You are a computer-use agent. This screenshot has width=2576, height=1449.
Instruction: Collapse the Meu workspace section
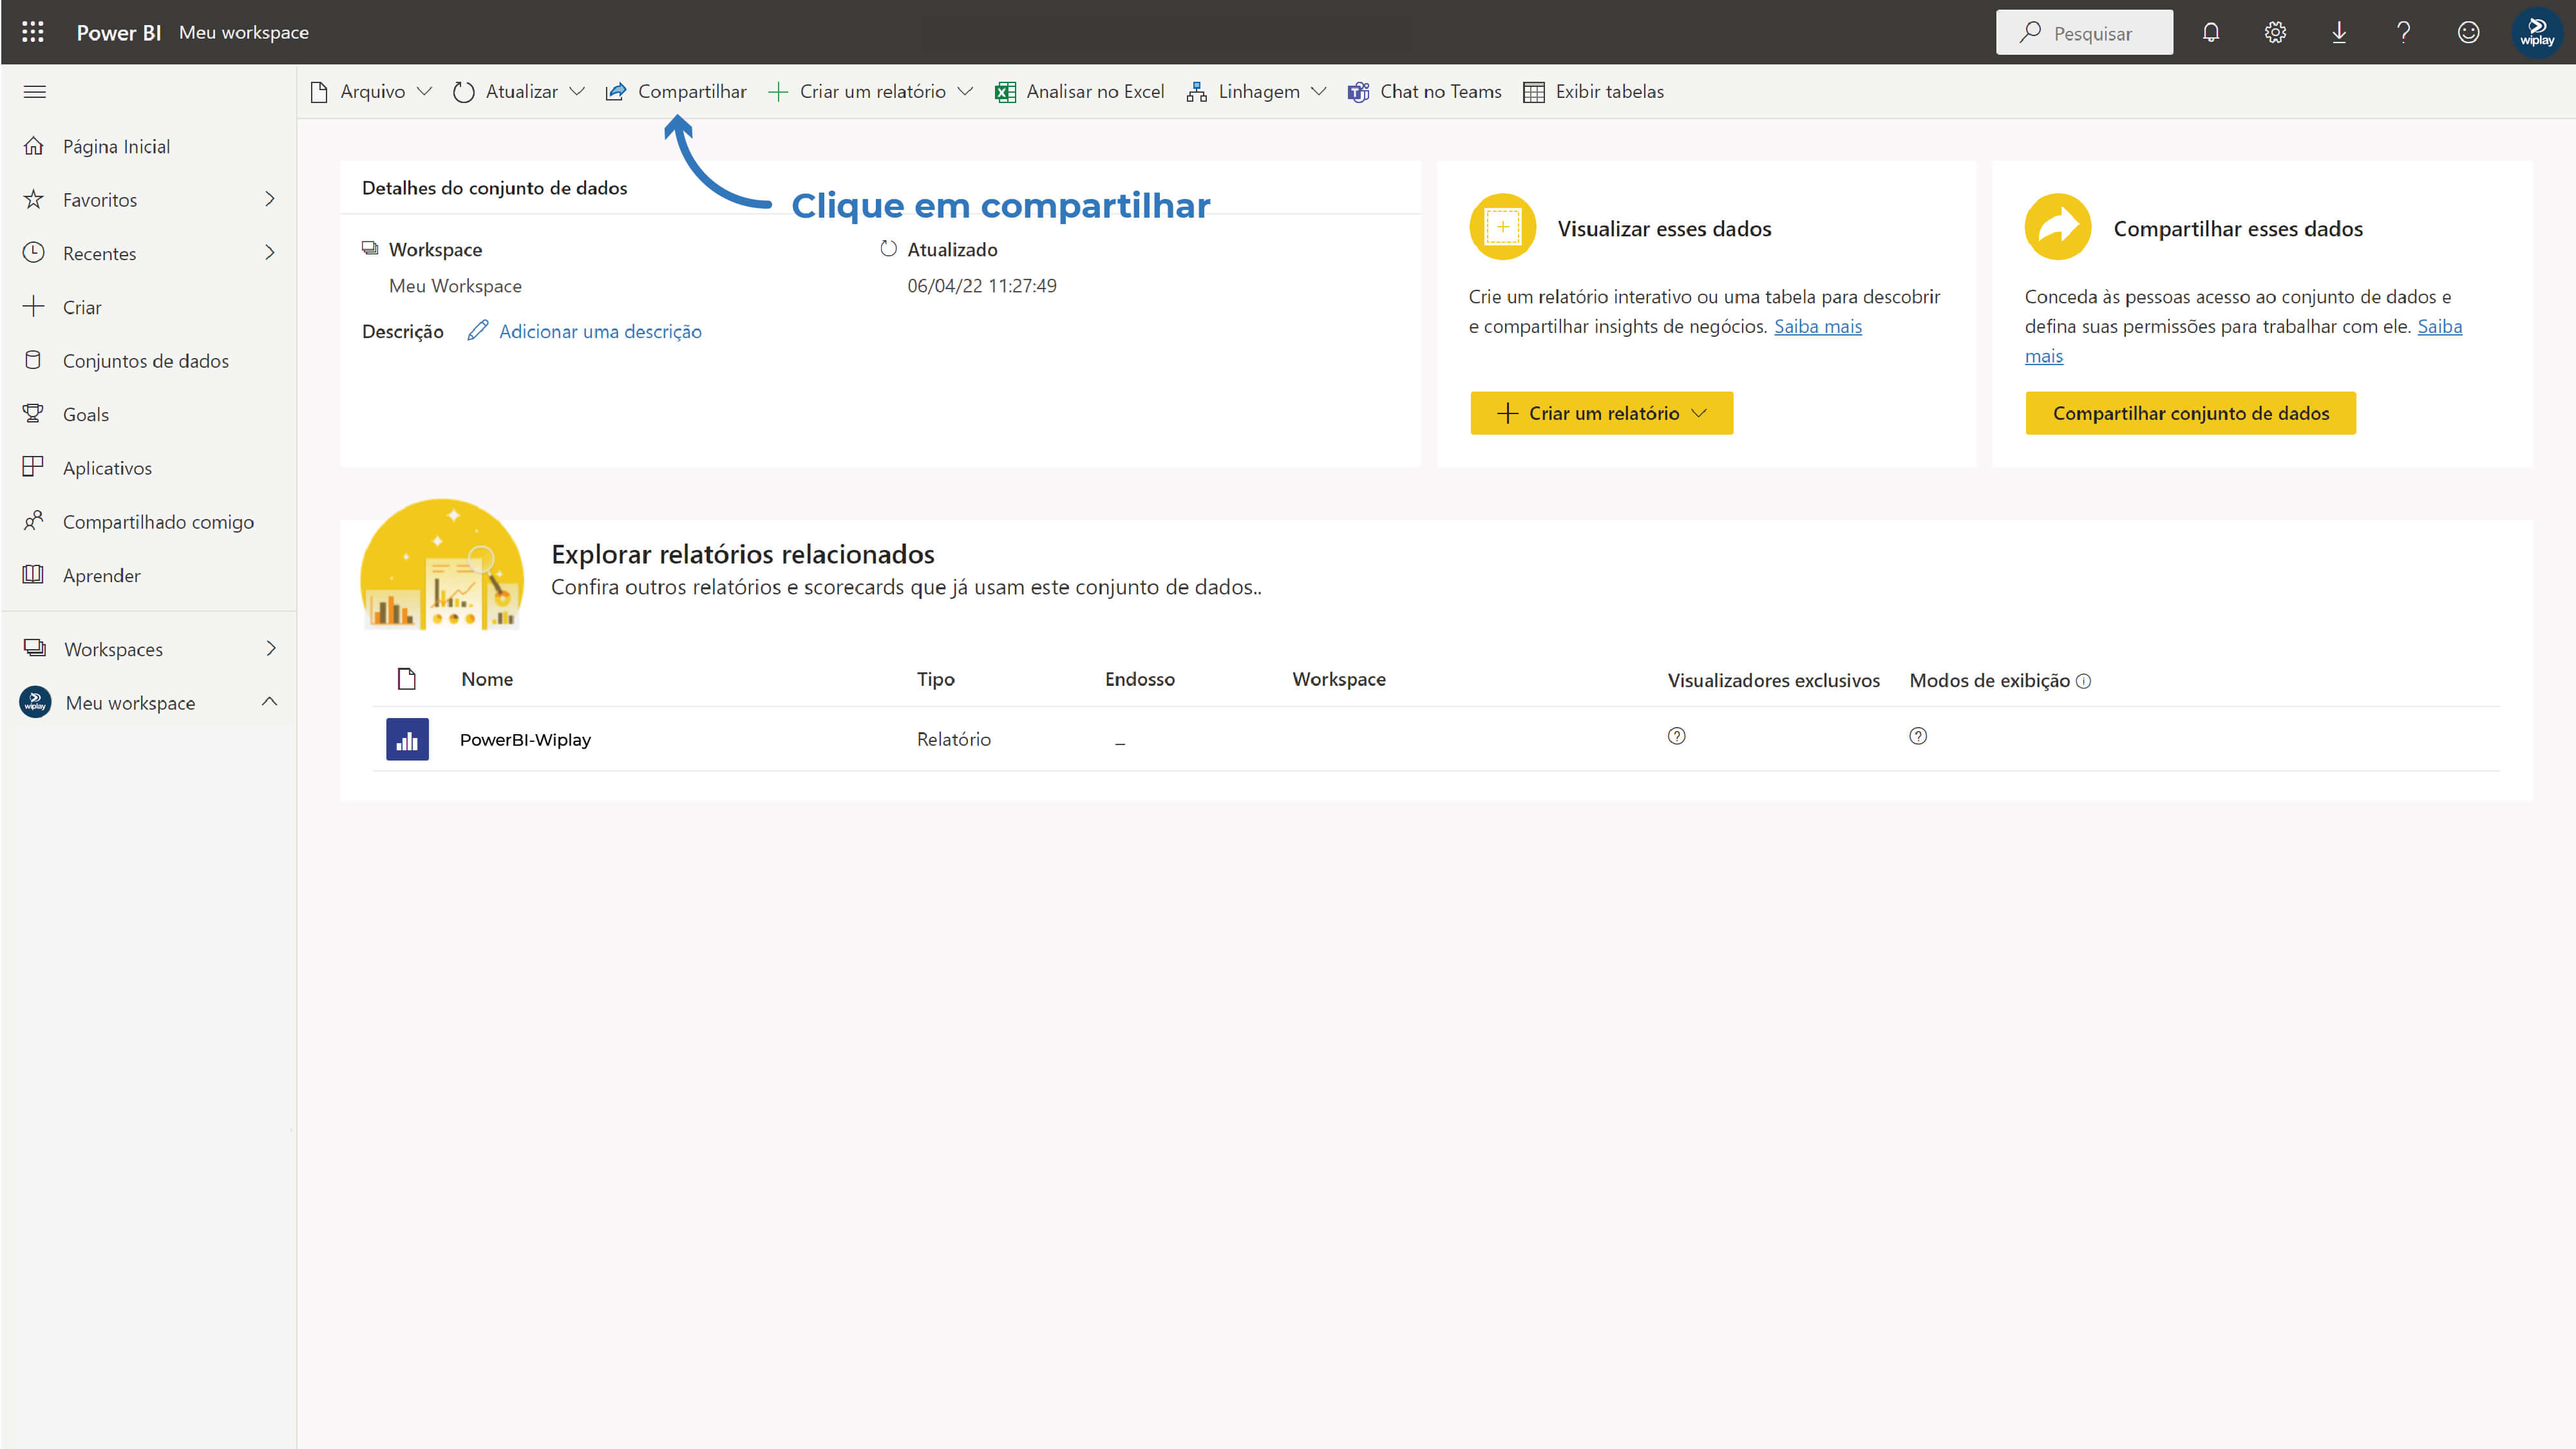(269, 702)
